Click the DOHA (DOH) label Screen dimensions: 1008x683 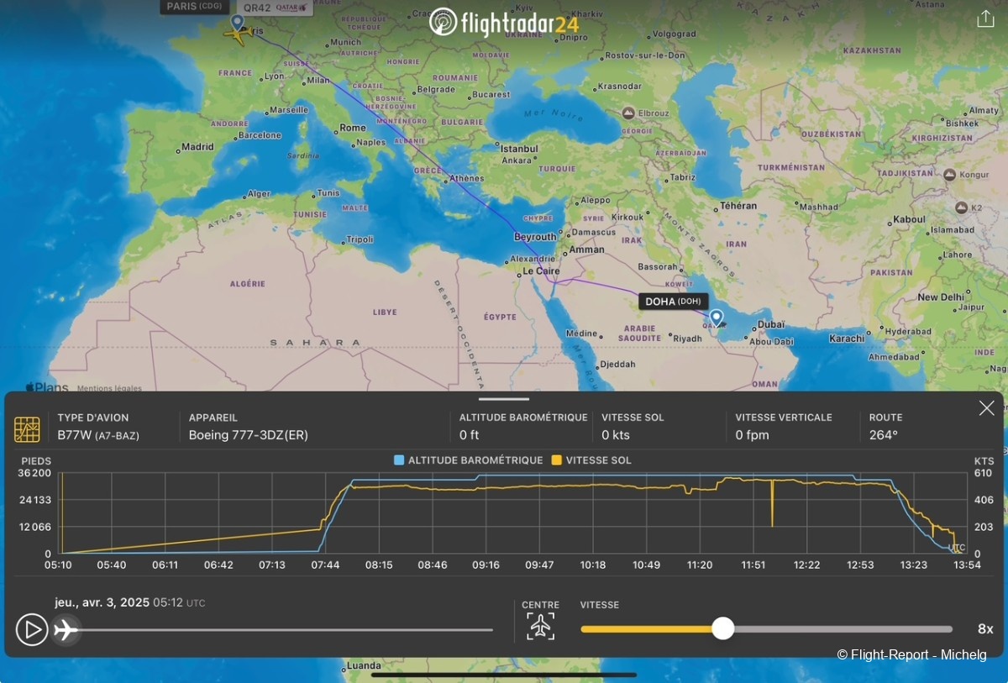(x=673, y=302)
